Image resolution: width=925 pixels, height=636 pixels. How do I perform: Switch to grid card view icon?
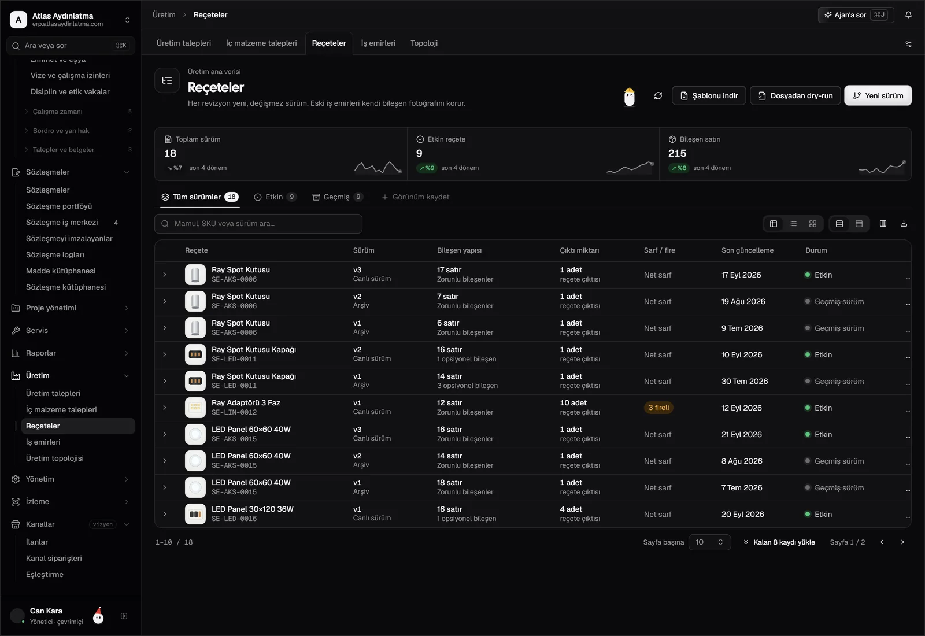[x=813, y=224]
